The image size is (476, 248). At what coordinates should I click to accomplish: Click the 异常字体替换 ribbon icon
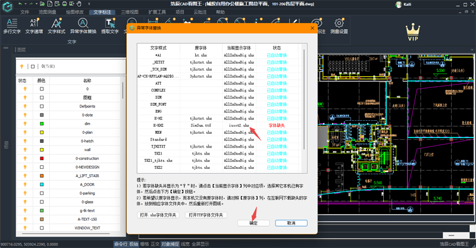(x=83, y=23)
